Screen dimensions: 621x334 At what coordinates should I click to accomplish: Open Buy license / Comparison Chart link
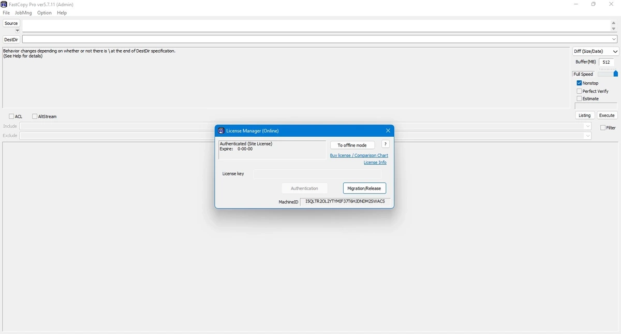click(359, 155)
